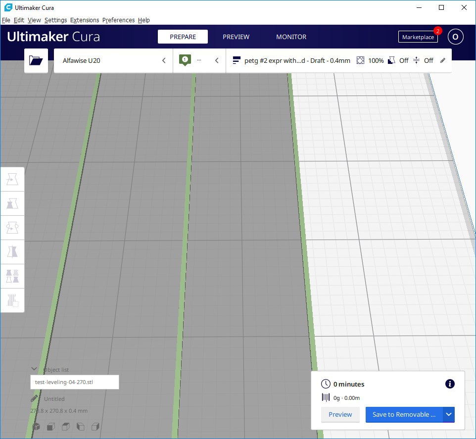Screen dimensions: 476x439
Task: Open the petg Draft 0.4mm profile panel
Action: tap(339, 60)
